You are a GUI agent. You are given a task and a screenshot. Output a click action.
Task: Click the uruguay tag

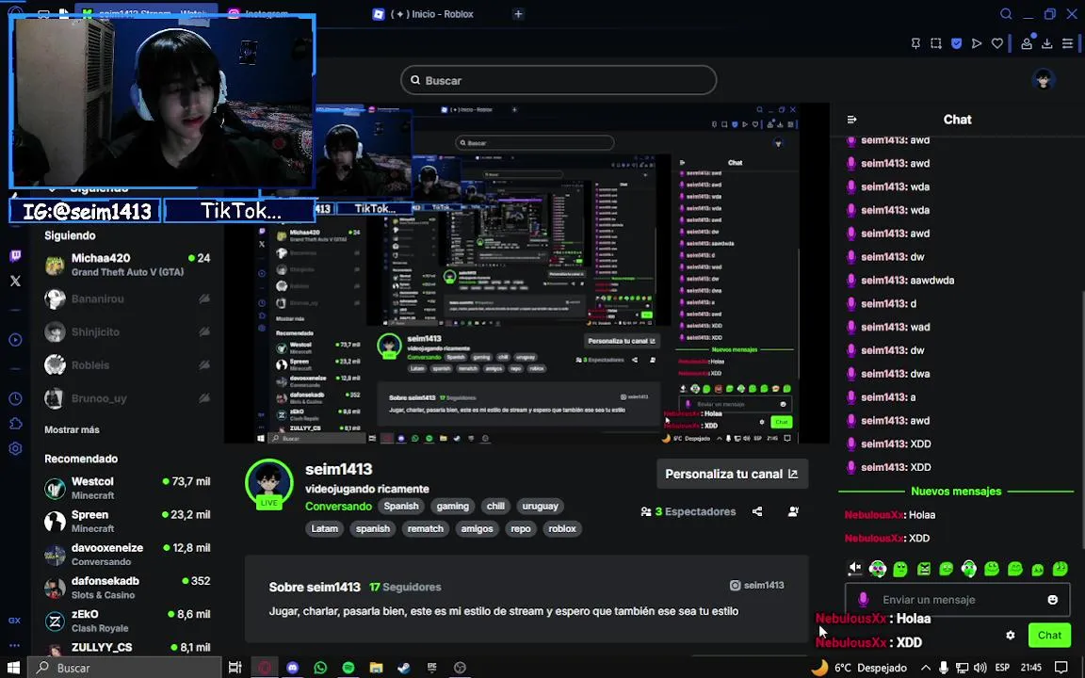[541, 507]
